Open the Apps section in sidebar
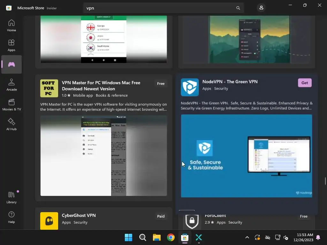This screenshot has height=245, width=327. (x=11, y=45)
